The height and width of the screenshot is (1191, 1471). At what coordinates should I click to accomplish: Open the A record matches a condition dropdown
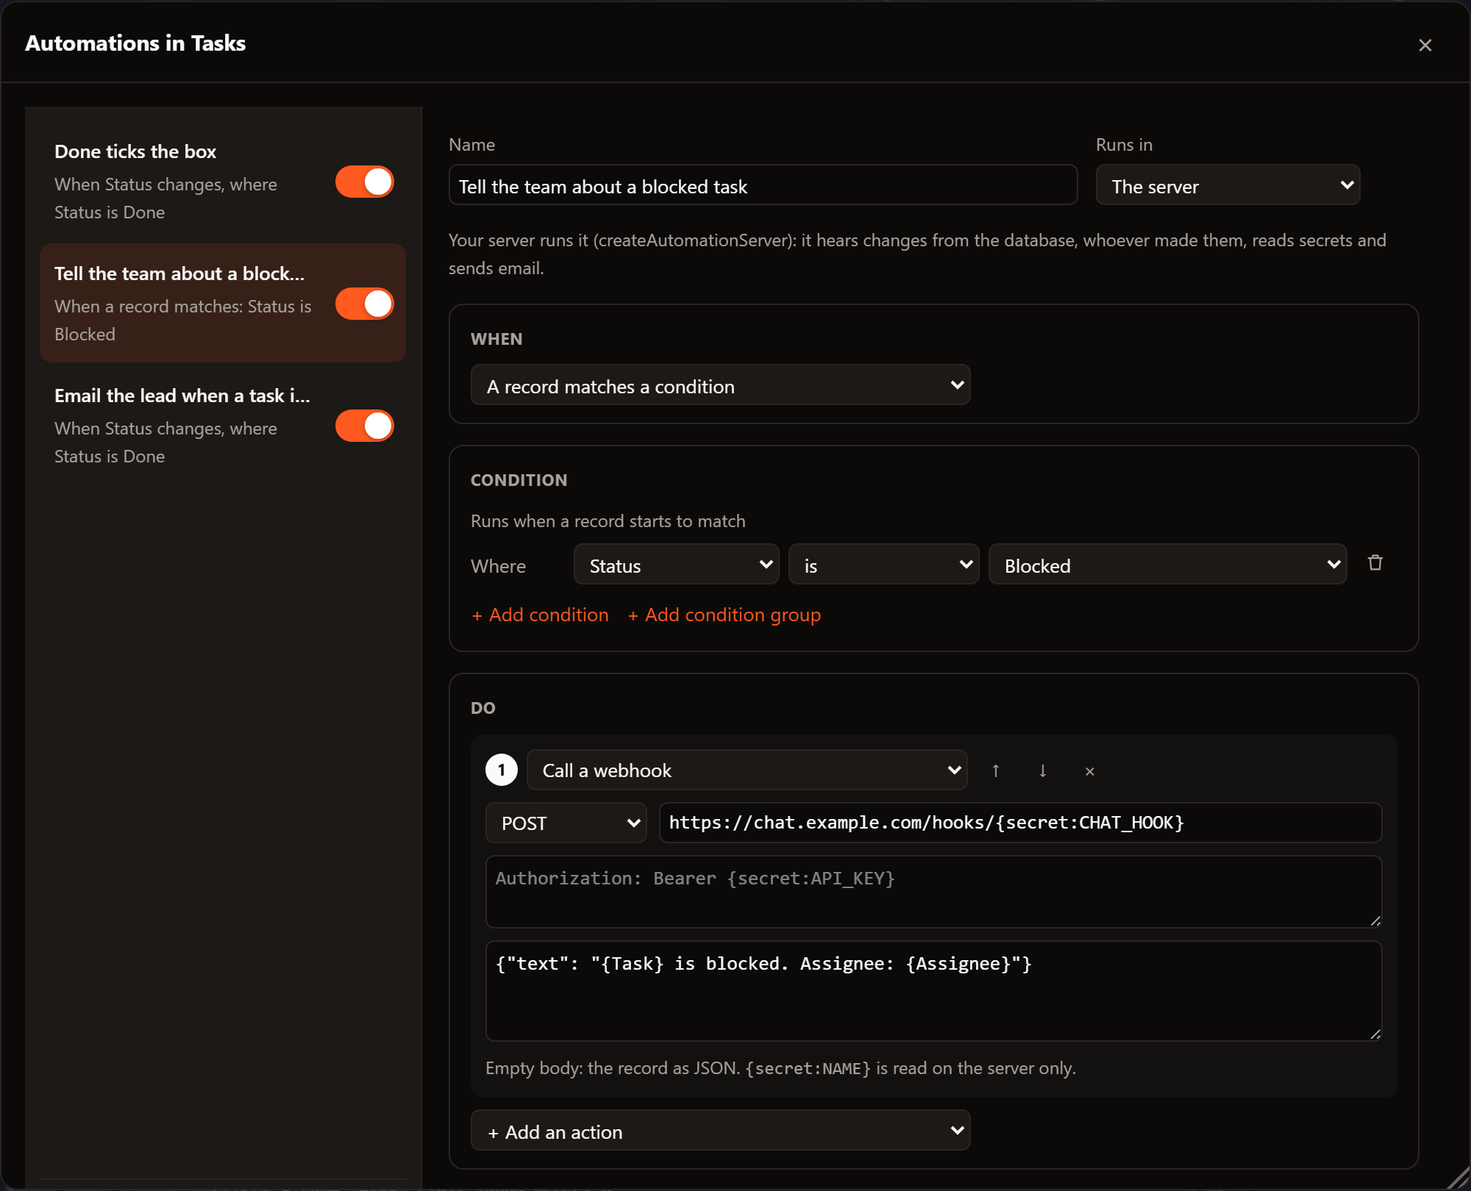coord(720,385)
